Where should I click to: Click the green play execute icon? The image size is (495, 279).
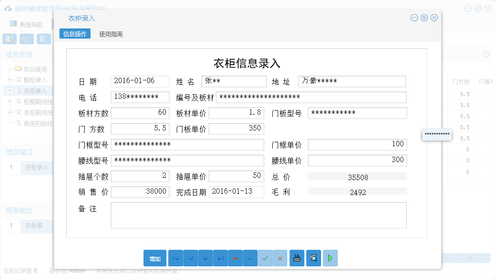pos(330,258)
